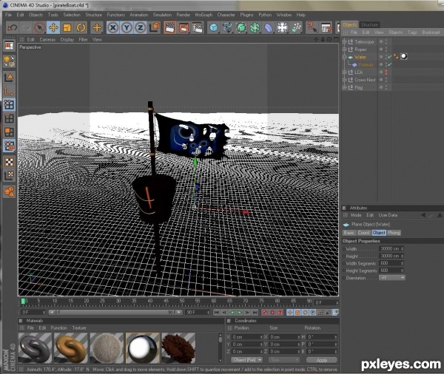Open Coord tab in Attributes
The height and width of the screenshot is (374, 444).
[363, 233]
